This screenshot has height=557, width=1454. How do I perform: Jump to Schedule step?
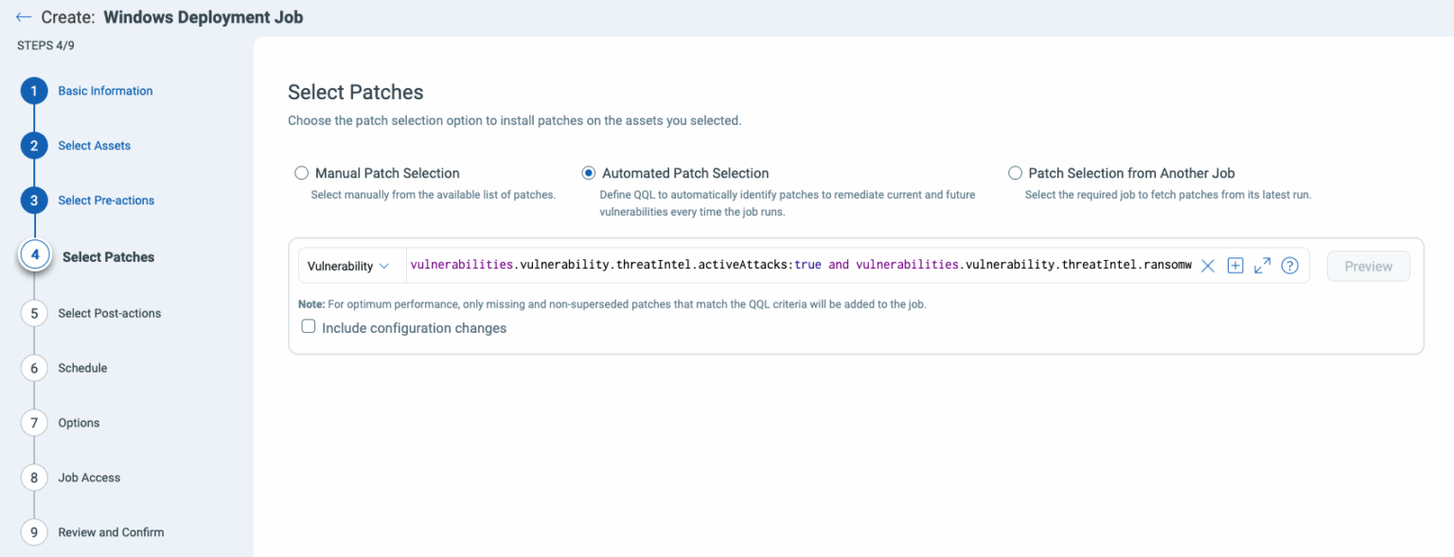coord(82,368)
